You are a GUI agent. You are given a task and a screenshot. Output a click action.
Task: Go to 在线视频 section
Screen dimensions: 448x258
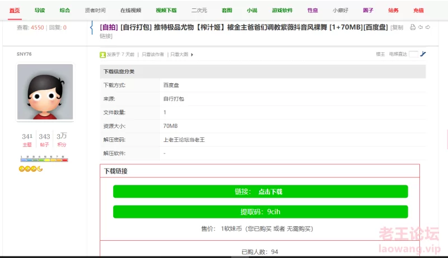coord(130,11)
